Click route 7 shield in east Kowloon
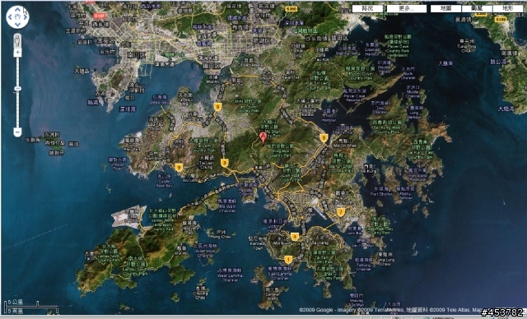 tap(340, 212)
